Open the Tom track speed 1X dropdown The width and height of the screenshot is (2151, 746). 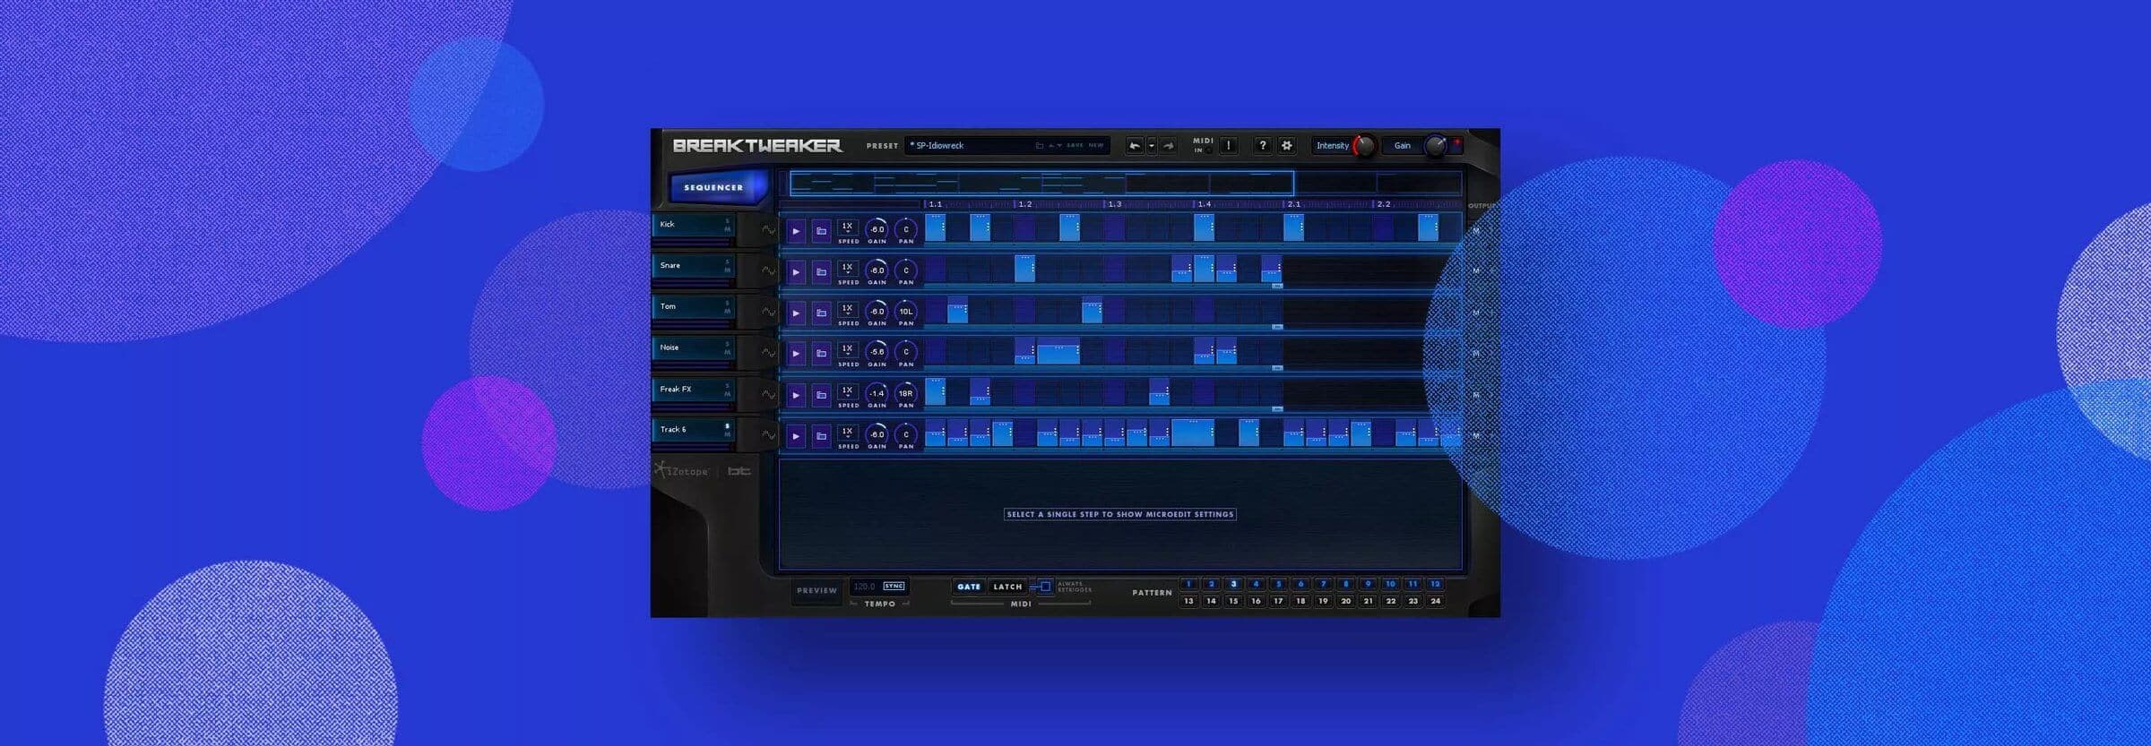(848, 310)
